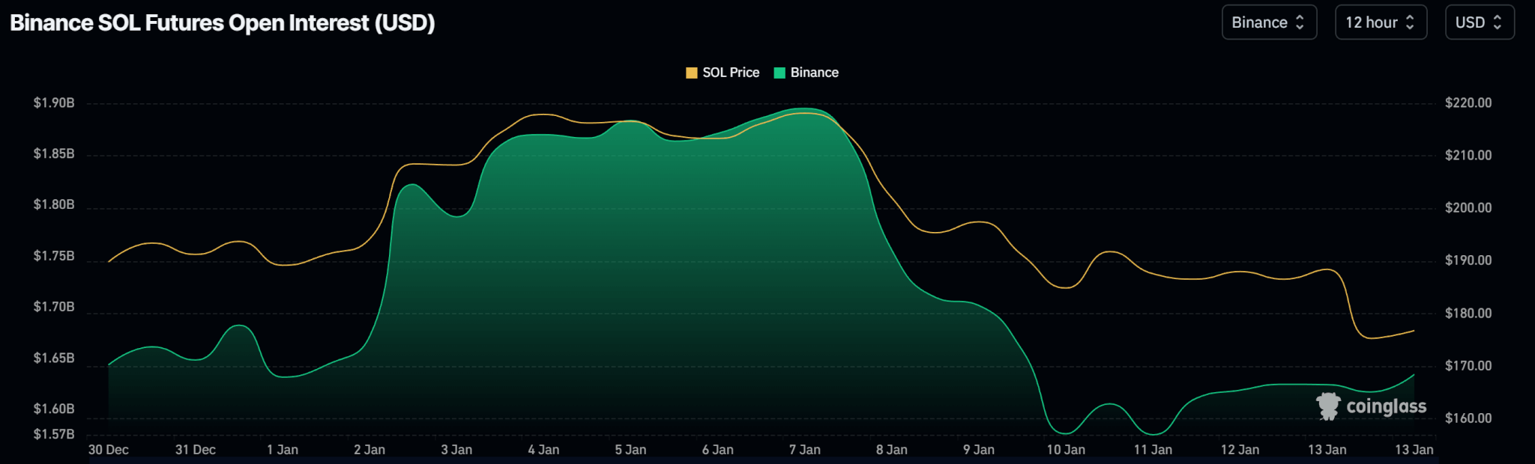The image size is (1535, 464).
Task: Click the coinglass watermark text
Action: click(x=1386, y=406)
